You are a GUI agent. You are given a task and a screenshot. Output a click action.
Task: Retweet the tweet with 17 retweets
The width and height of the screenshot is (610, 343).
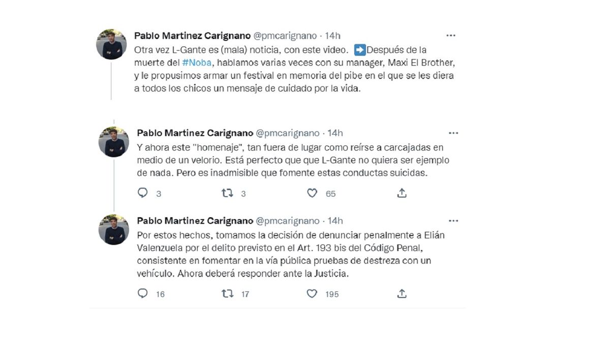coord(227,293)
